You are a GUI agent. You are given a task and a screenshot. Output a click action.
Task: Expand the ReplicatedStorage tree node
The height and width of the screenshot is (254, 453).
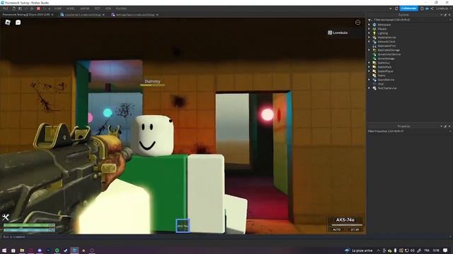369,50
